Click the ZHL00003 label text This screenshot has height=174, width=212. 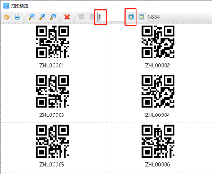point(52,115)
